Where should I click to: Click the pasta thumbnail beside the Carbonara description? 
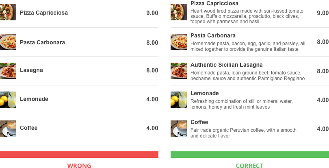(x=179, y=42)
